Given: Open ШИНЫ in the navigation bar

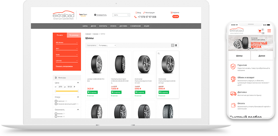Looking at the screenshot, I should tap(85, 26).
